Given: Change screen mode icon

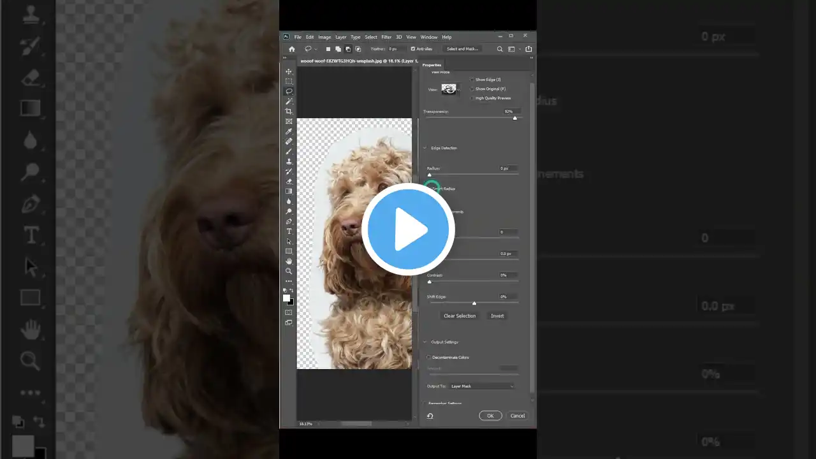Looking at the screenshot, I should (x=289, y=323).
